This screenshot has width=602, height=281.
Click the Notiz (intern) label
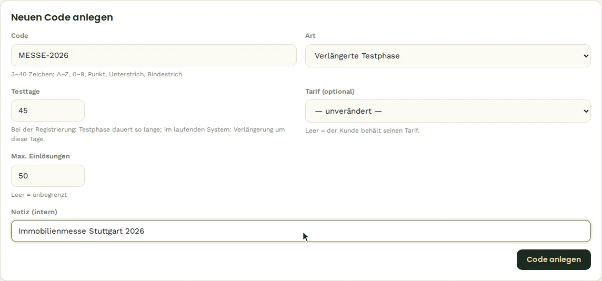(34, 212)
